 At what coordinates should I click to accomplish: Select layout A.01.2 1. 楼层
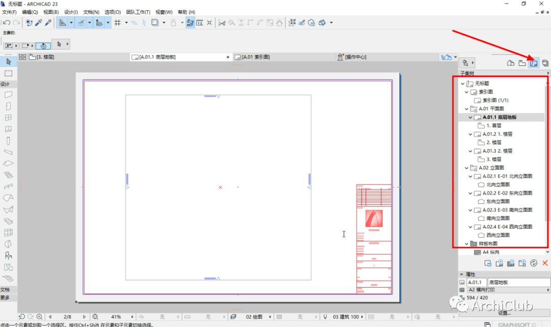497,134
